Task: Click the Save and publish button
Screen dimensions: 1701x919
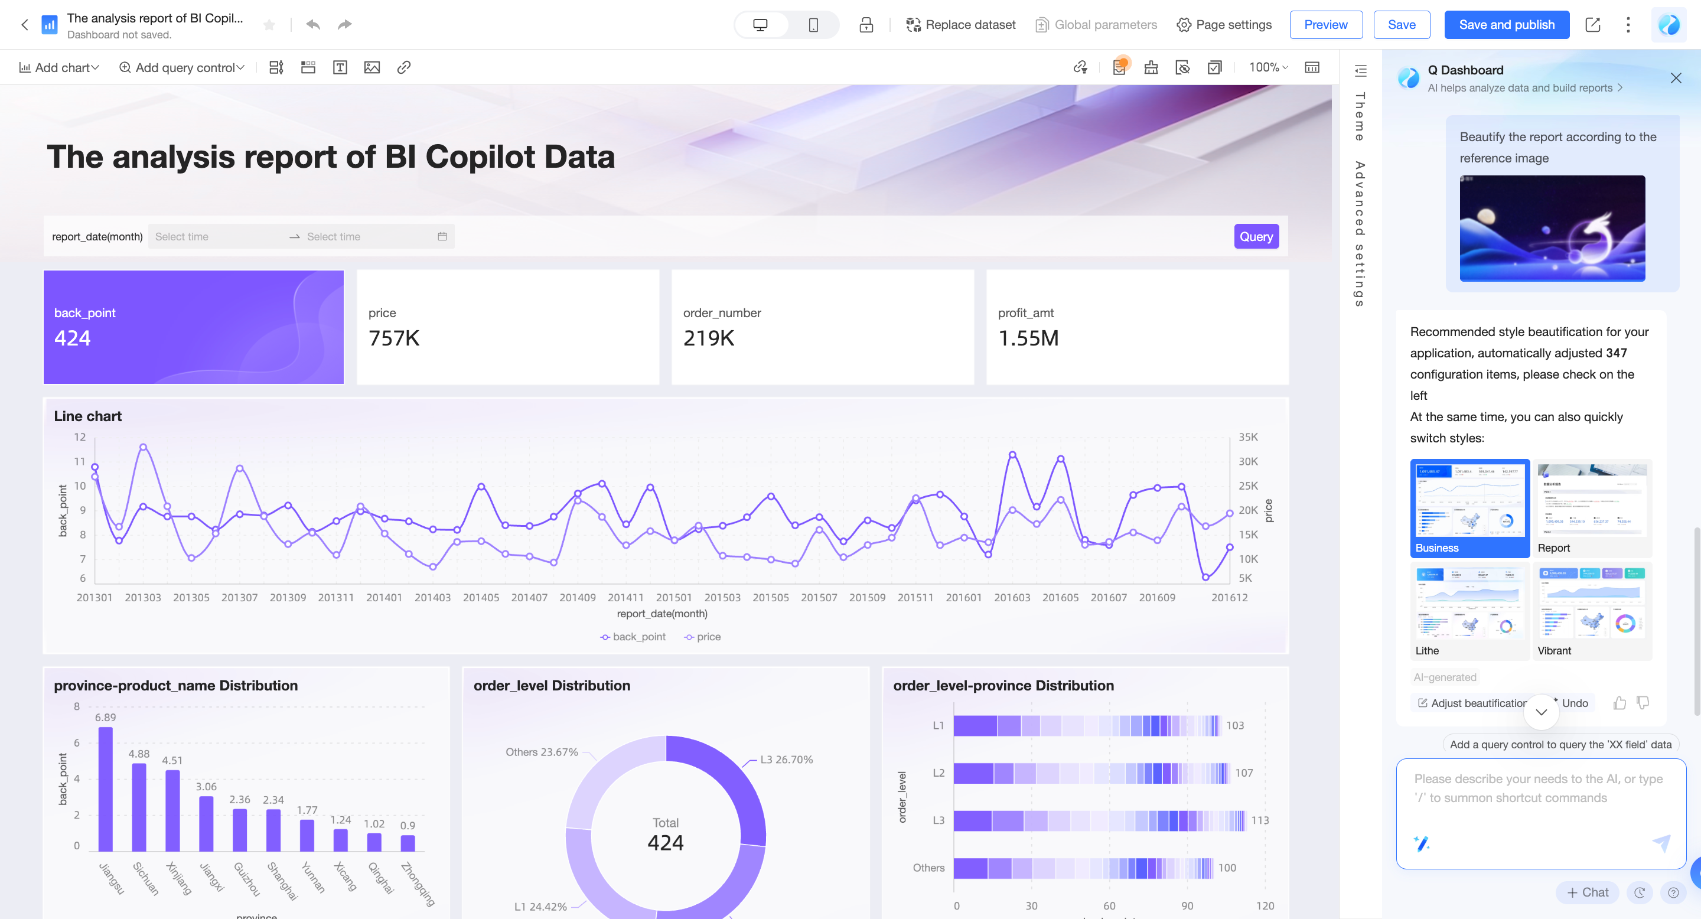Action: click(x=1506, y=24)
